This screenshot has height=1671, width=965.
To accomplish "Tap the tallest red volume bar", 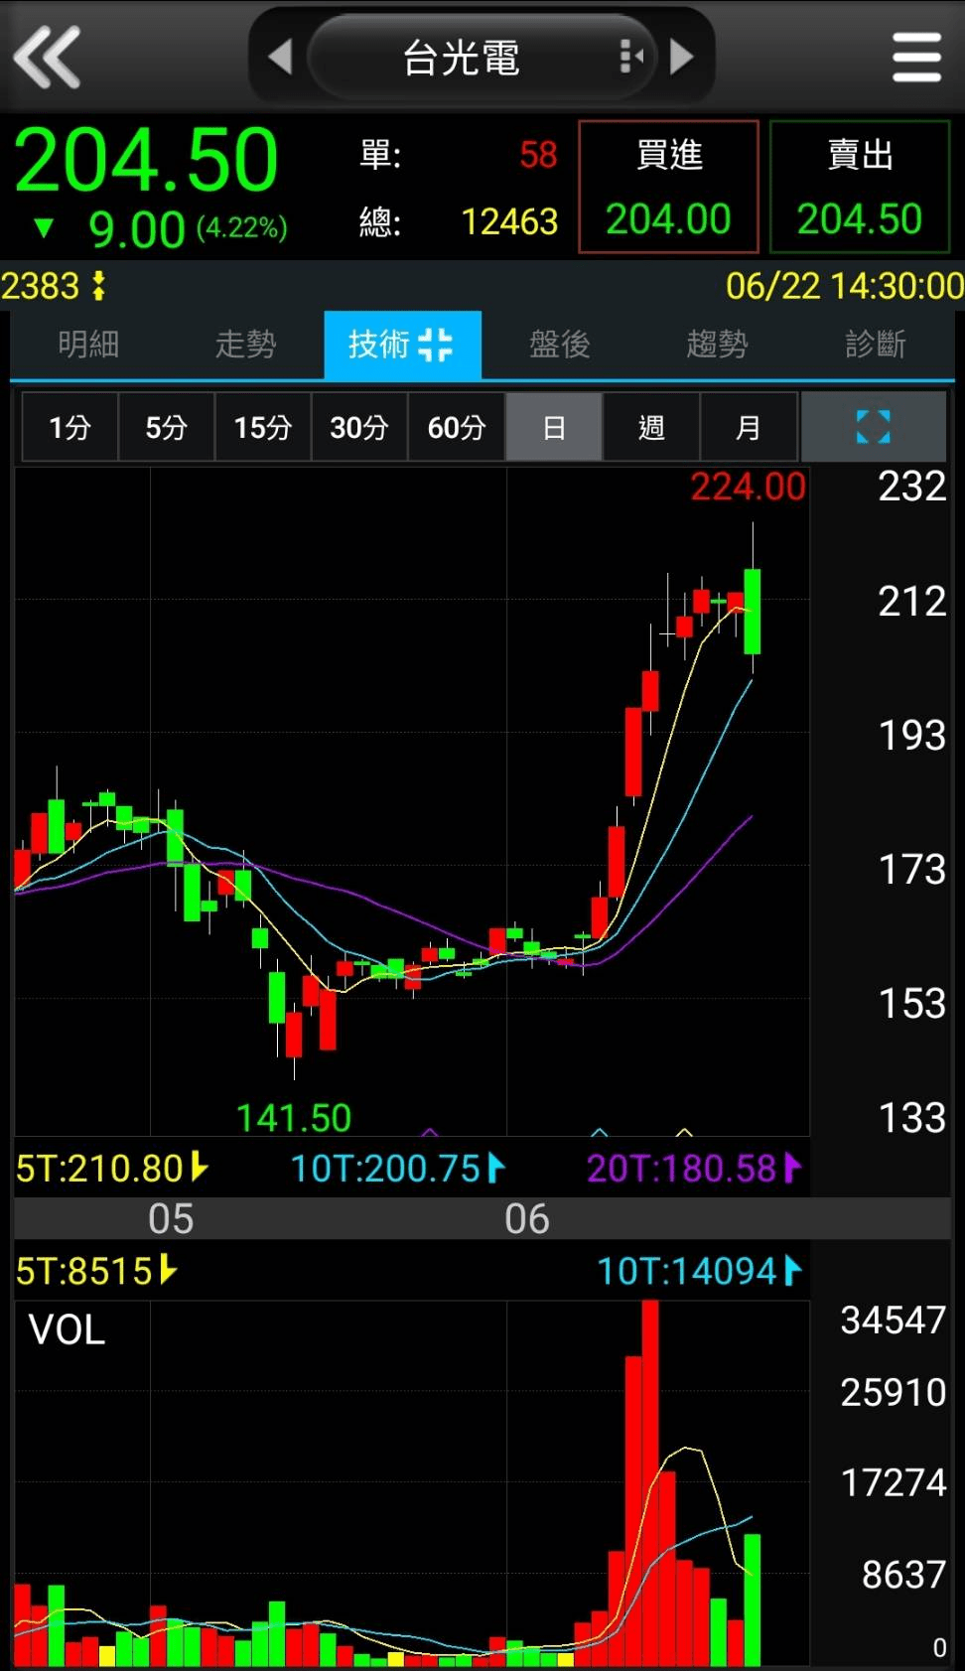I will tap(650, 1479).
